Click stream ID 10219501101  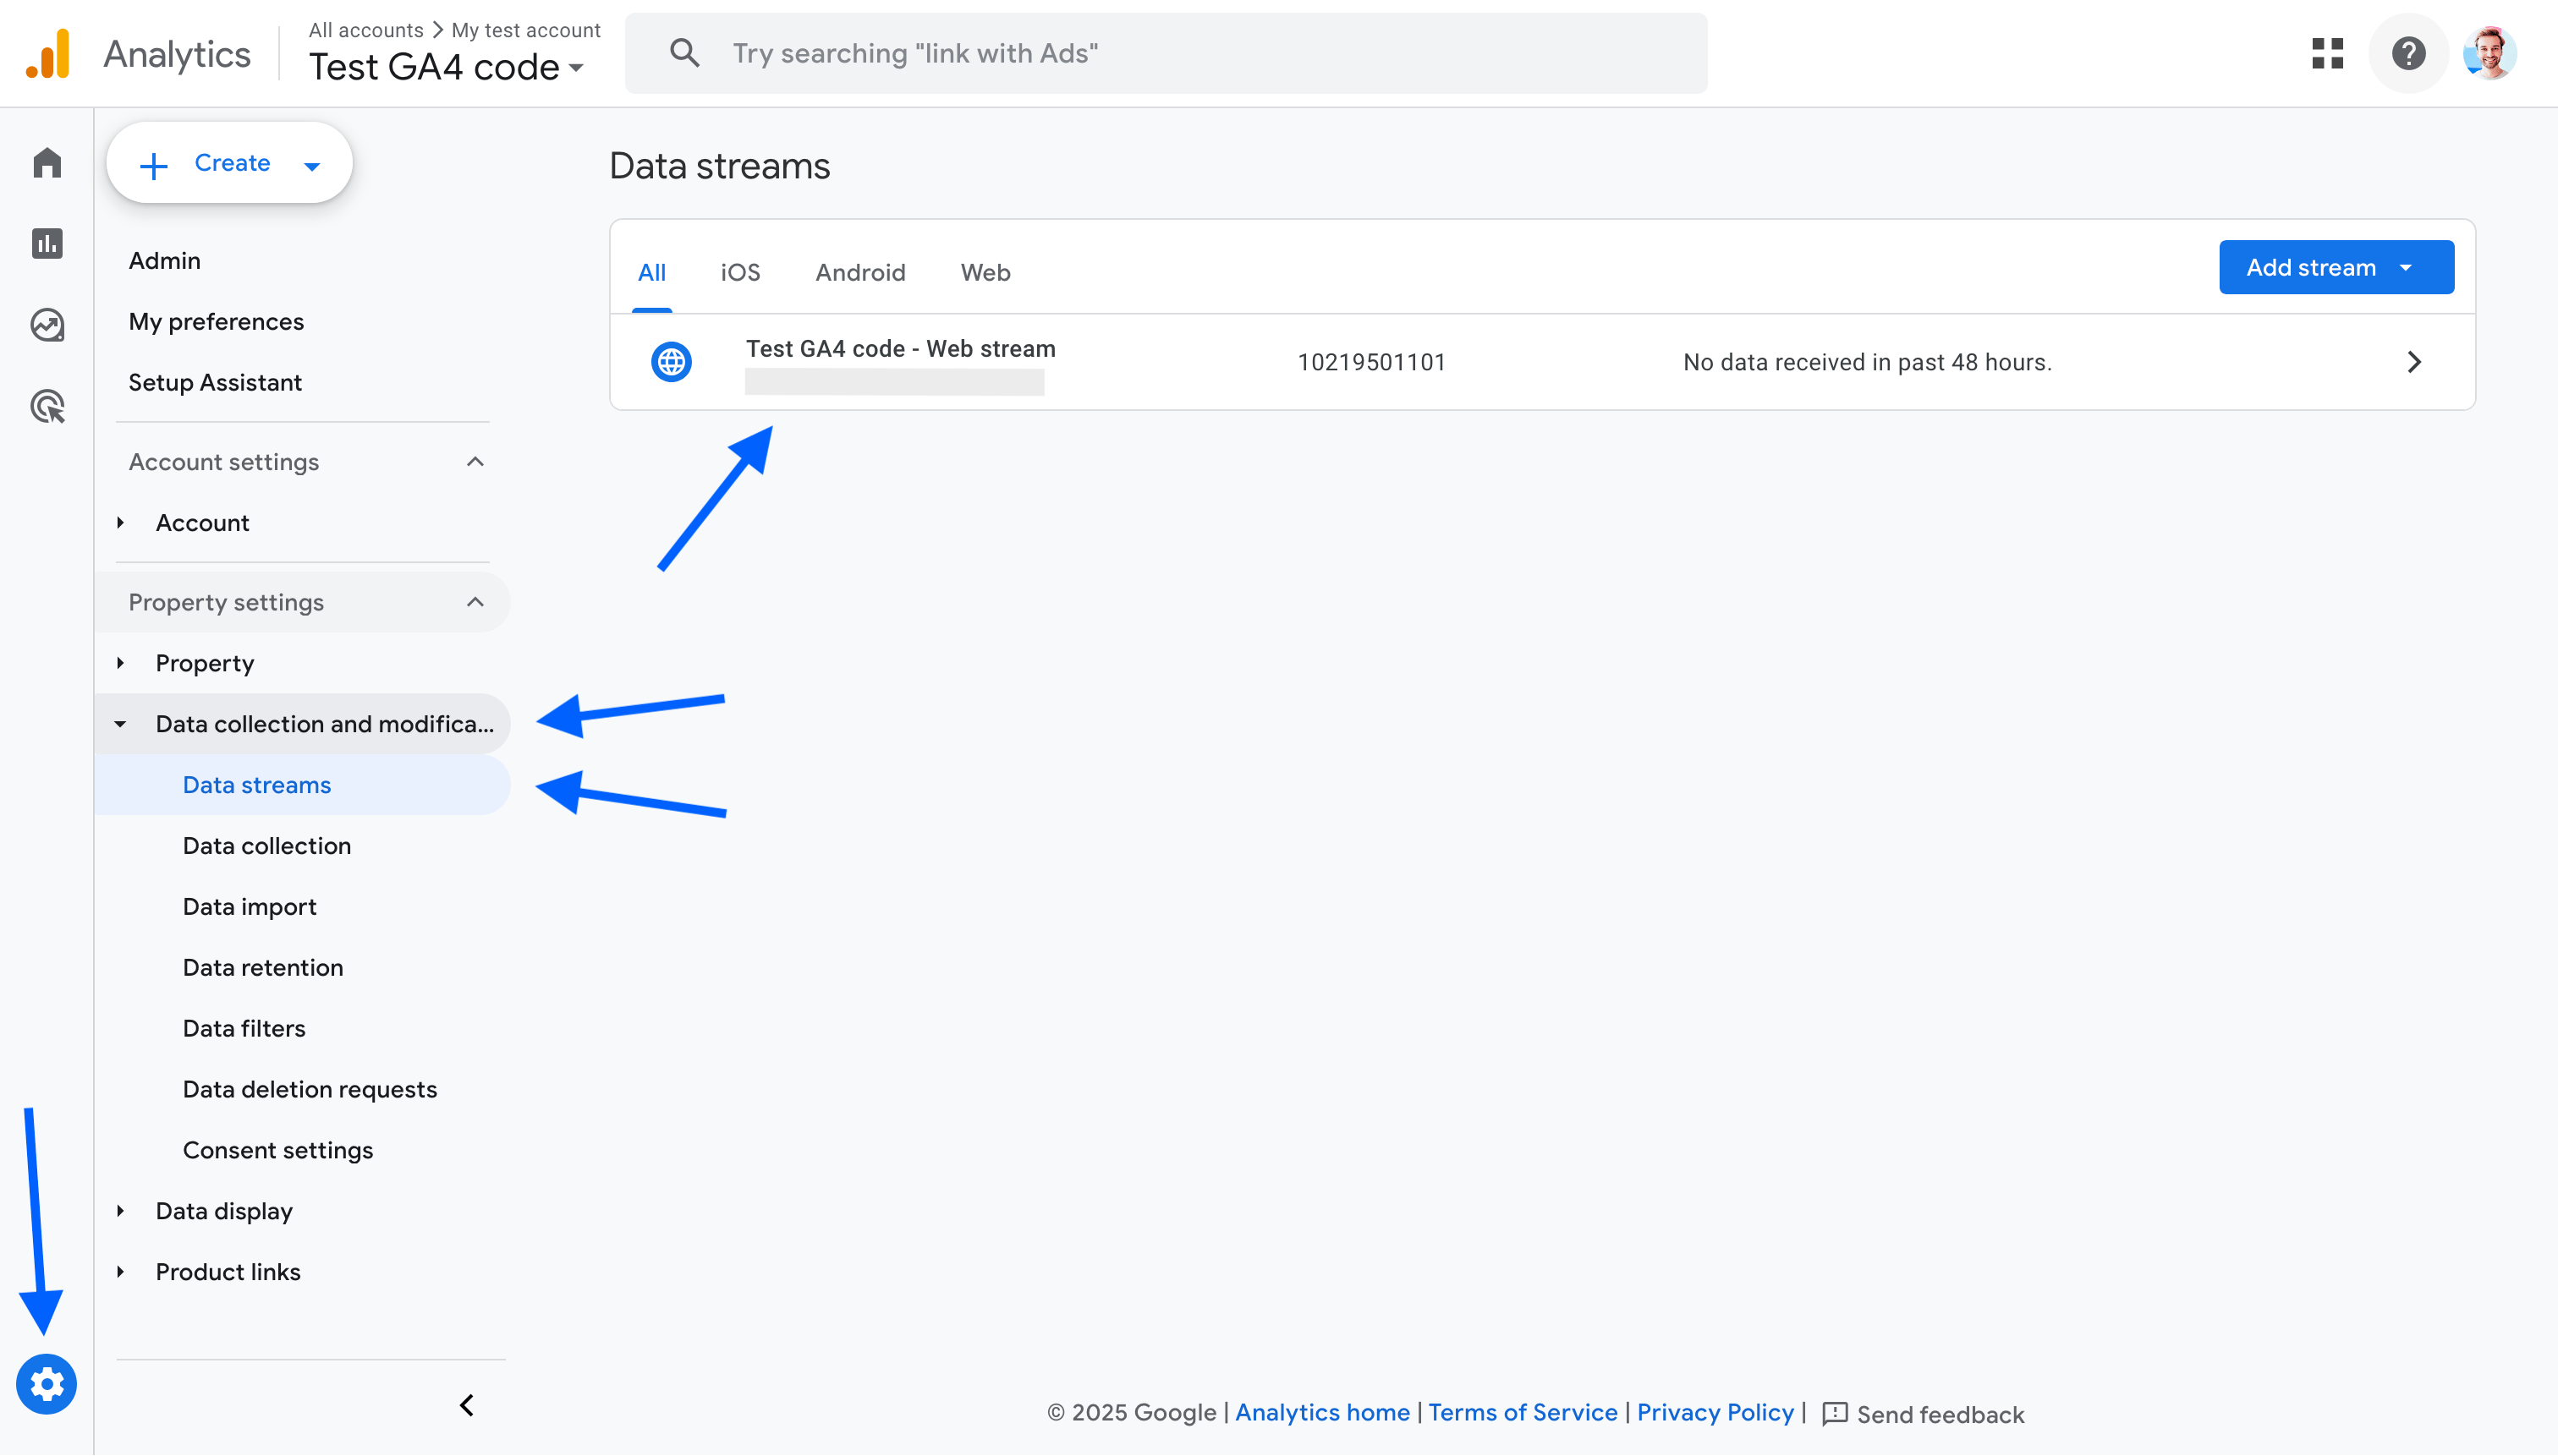(1371, 362)
